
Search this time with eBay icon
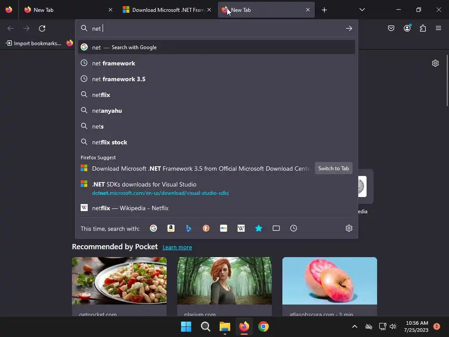pyautogui.click(x=224, y=228)
